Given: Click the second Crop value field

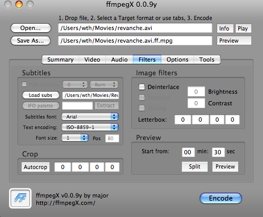Looking at the screenshot, I should [80, 167].
